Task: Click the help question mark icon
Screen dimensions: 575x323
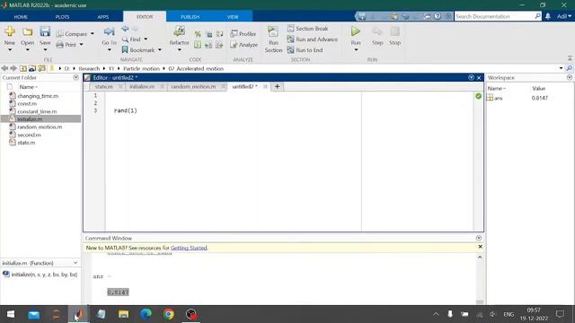Action: coord(438,16)
